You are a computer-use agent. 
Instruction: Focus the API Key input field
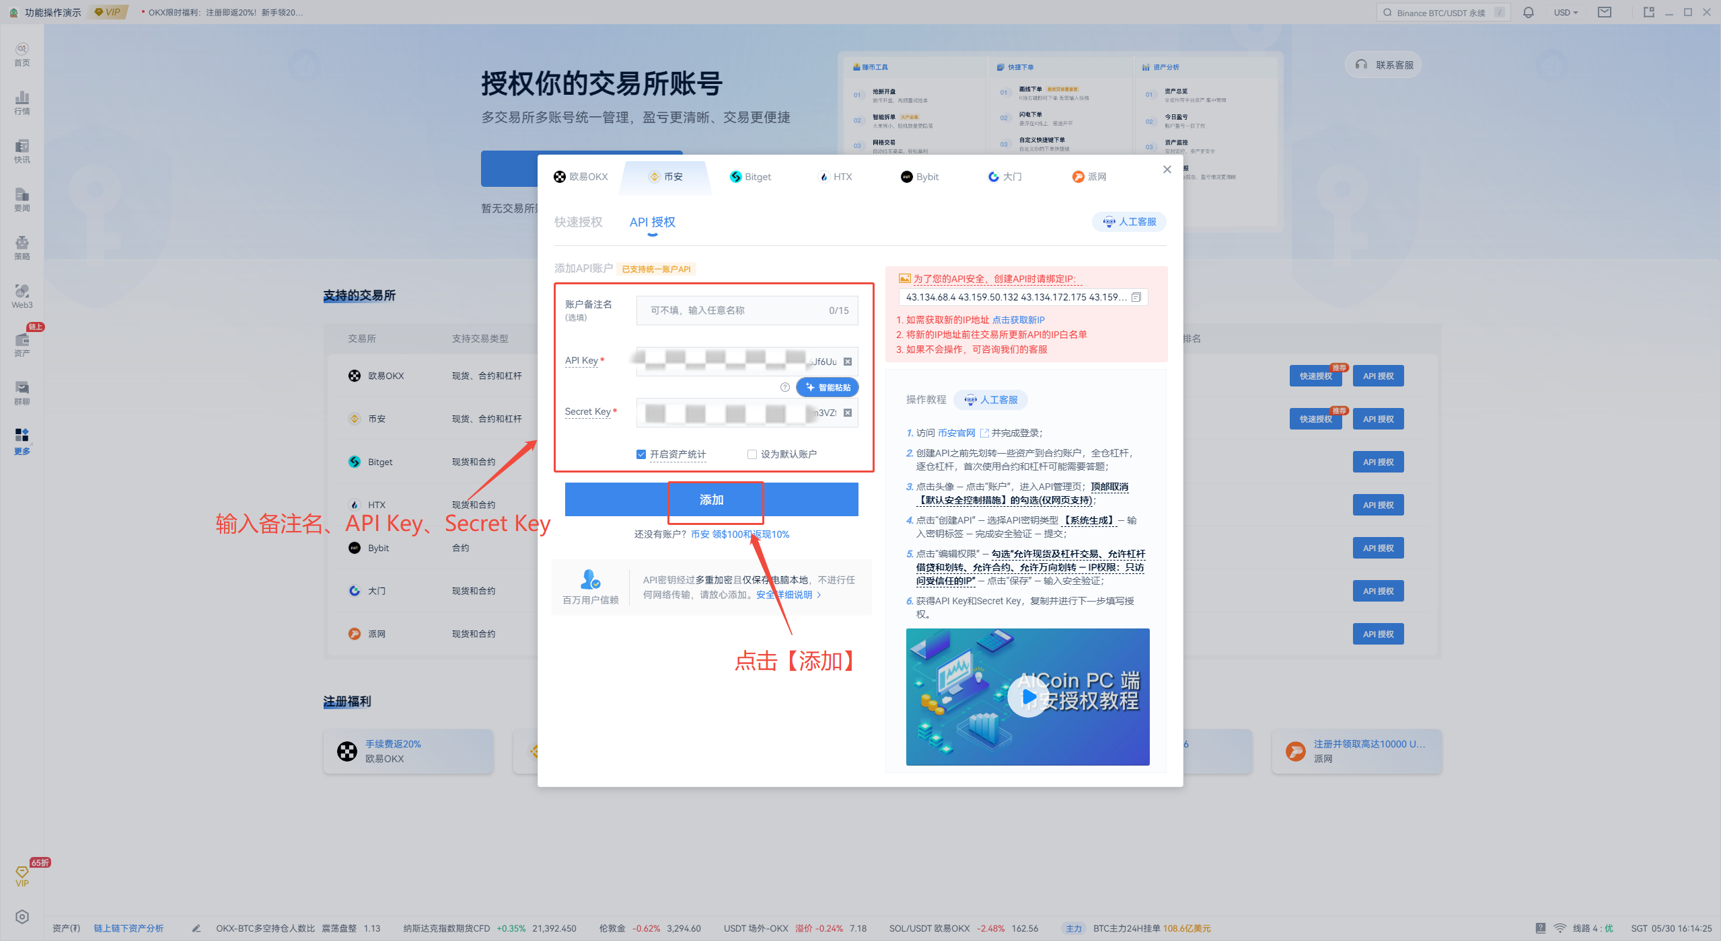747,362
